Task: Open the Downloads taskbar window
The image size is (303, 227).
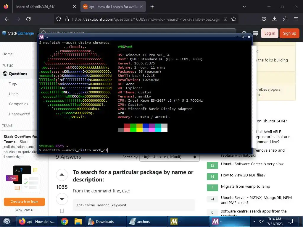Action: [x=106, y=222]
